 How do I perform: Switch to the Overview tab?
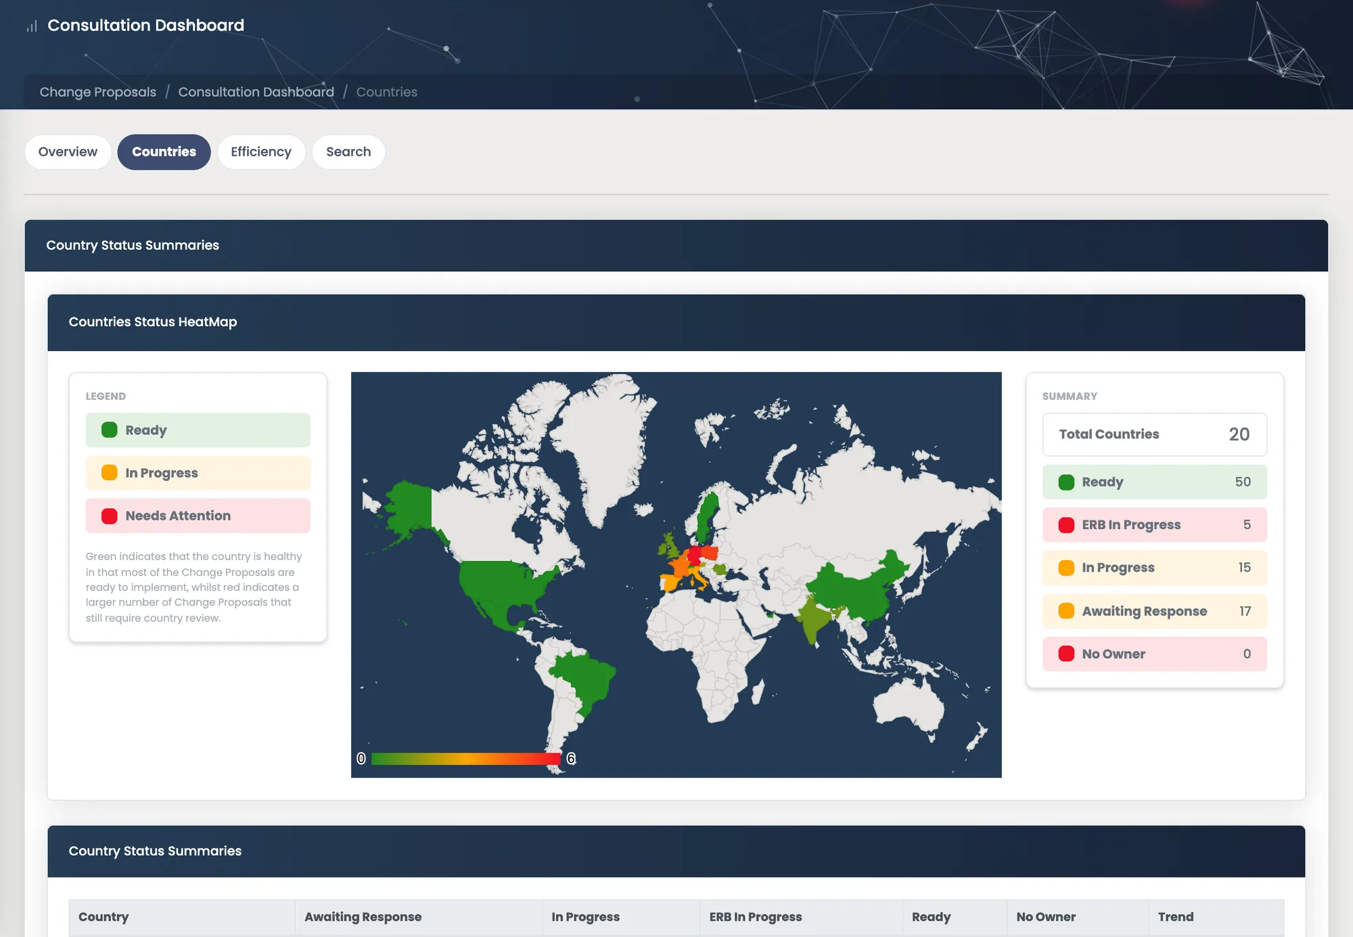coord(68,152)
